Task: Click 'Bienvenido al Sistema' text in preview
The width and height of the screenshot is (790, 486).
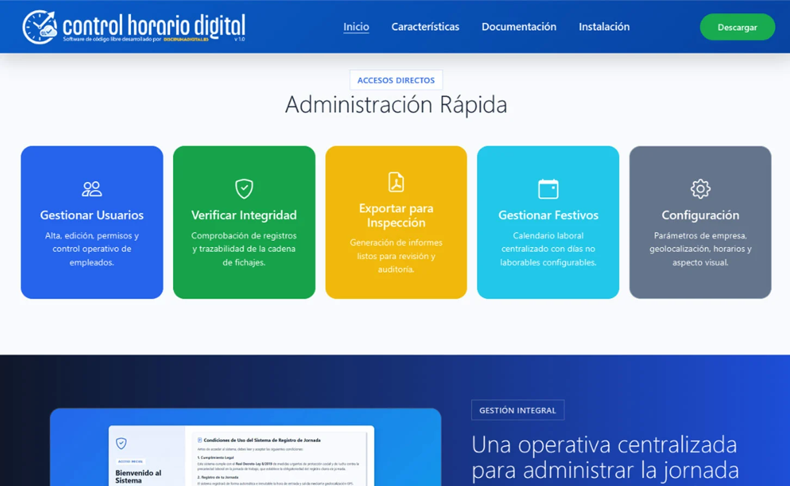Action: (x=138, y=477)
